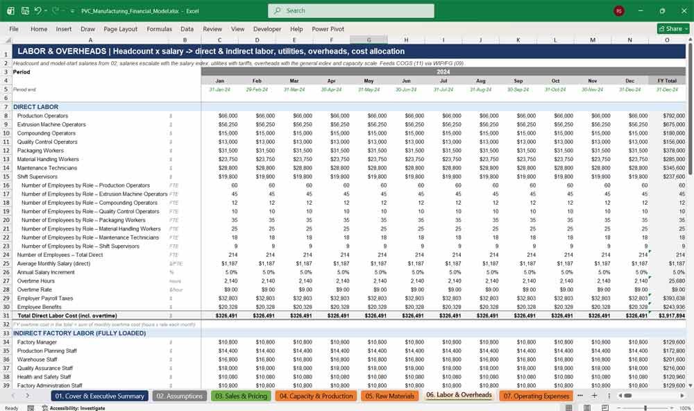Click the vertical scrollbar down arrow
This screenshot has width=694, height=411.
690,386
